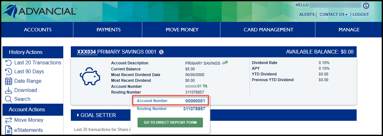Open Last 90 Days clock icon
Screen dimensions: 383x136
click(9, 72)
